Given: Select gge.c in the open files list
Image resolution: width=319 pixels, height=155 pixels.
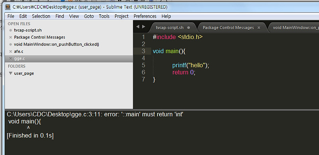Looking at the screenshot, I should coord(69,59).
